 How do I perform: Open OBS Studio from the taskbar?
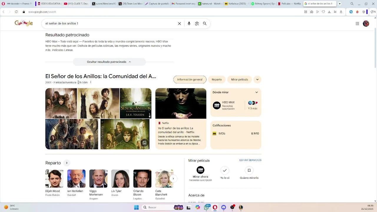pyautogui.click(x=232, y=207)
